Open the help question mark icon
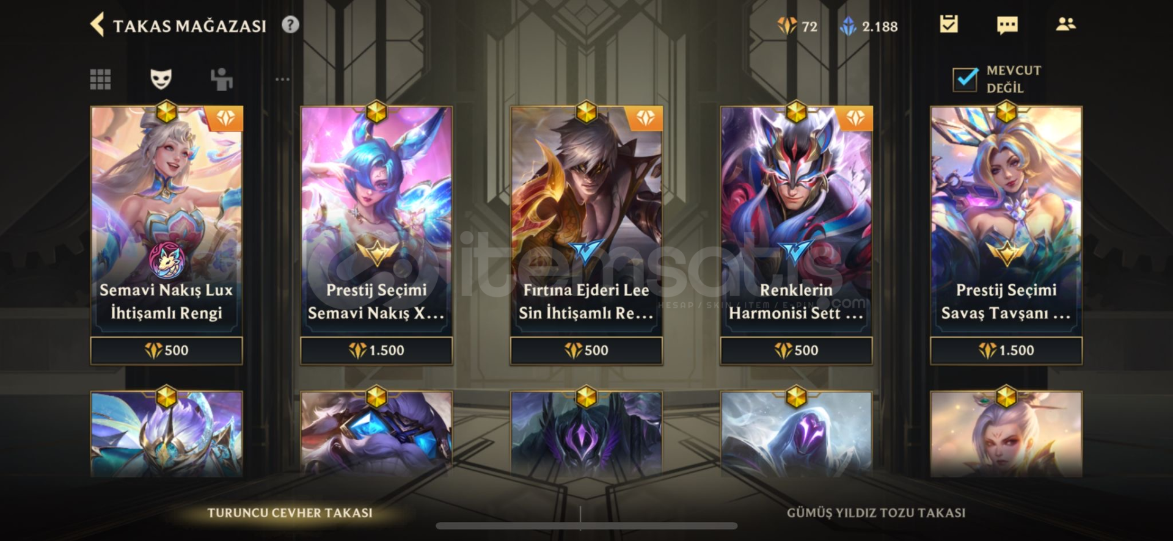Screen dimensions: 1173x541 (290, 25)
